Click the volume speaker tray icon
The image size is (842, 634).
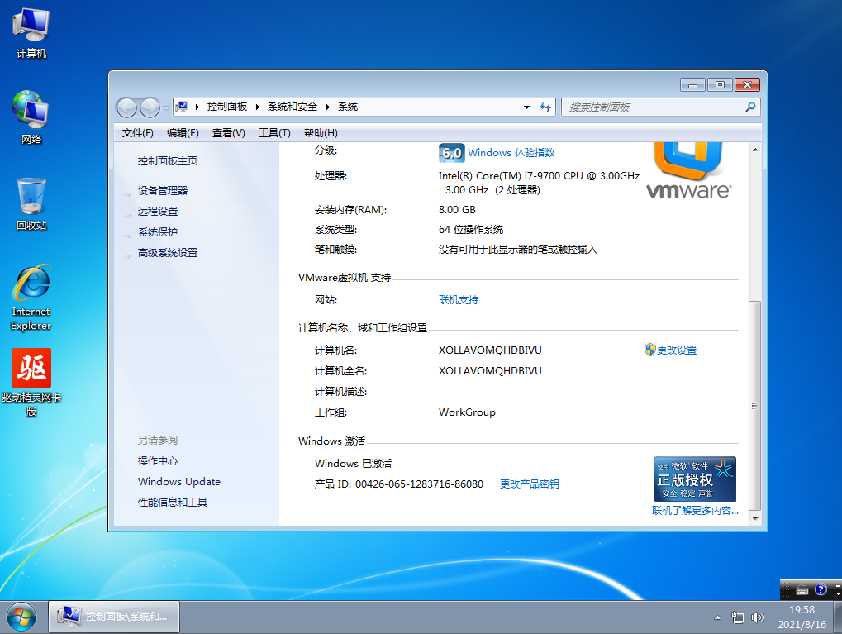click(x=757, y=618)
